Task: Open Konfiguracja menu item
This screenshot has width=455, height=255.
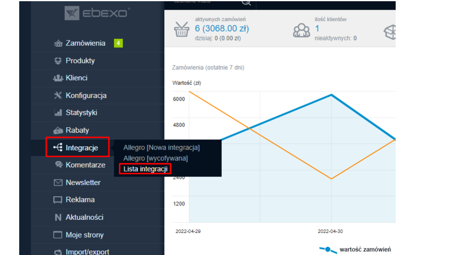Action: (x=86, y=95)
